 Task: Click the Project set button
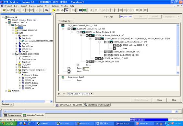click(x=126, y=17)
